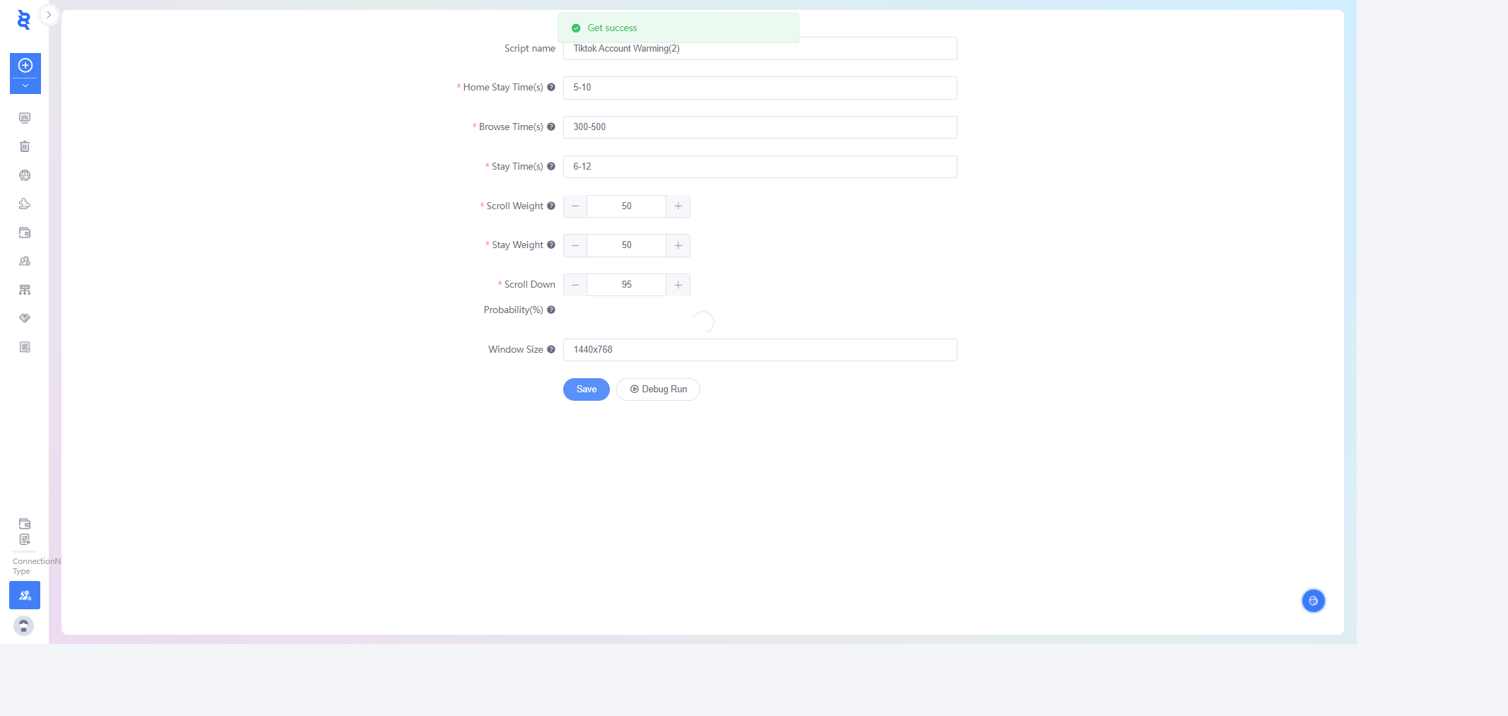This screenshot has height=716, width=1508.
Task: Expand the dropdown arrow under plus button
Action: tap(25, 86)
